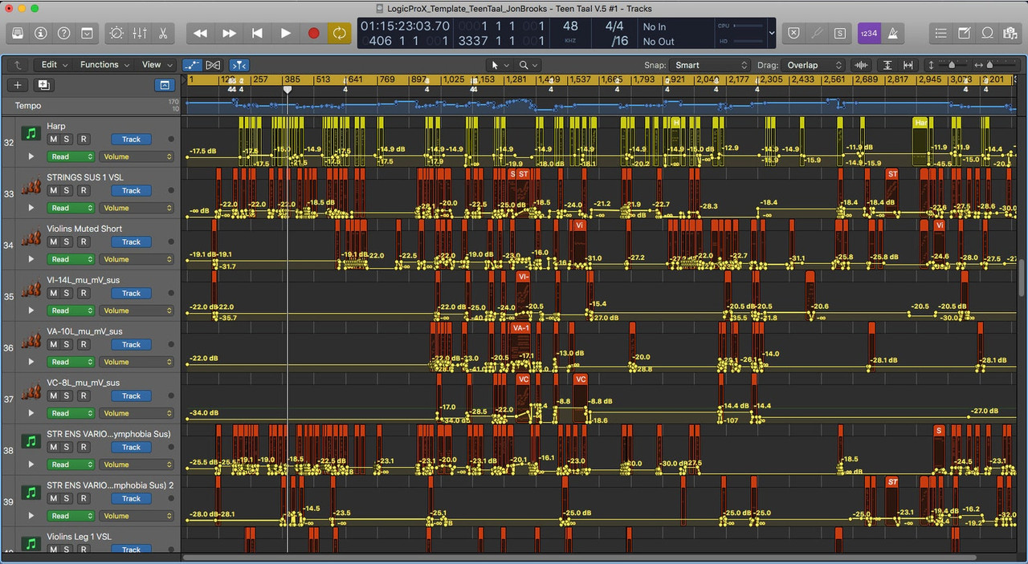Open the Note Pads icon

[965, 33]
